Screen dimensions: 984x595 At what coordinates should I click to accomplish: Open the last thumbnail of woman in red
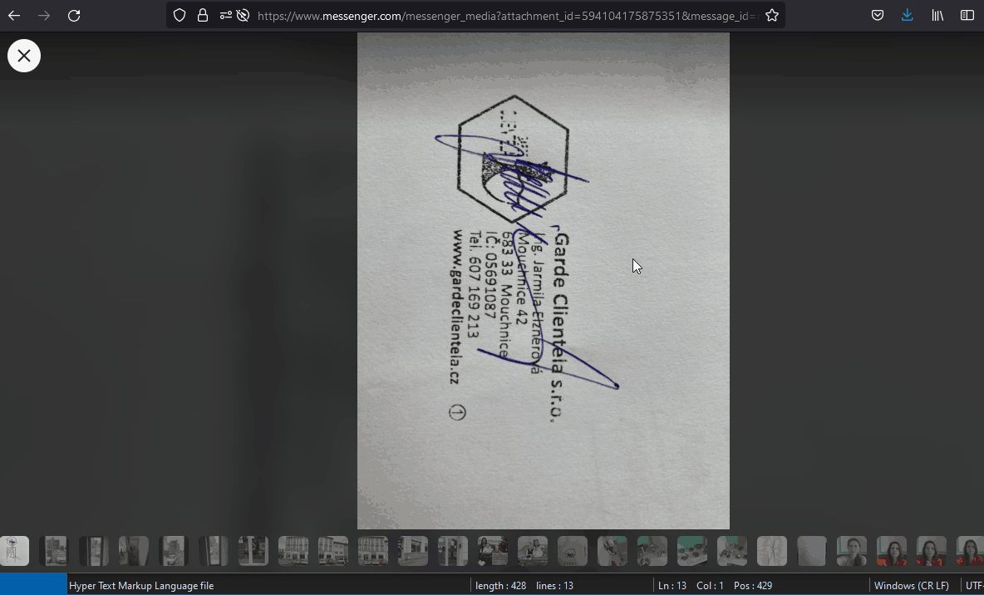pos(971,551)
